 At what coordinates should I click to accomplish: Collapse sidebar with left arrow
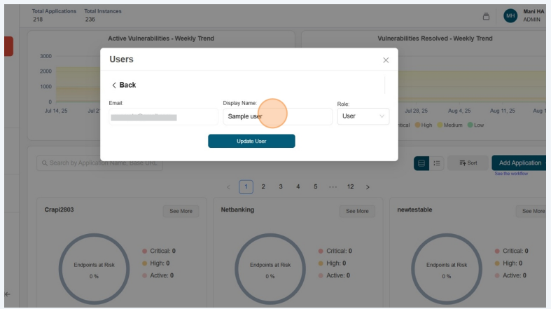click(x=8, y=294)
